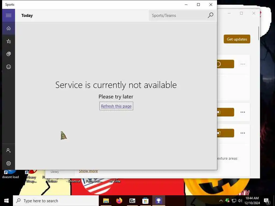Open the All Sports ball icon
Screen dimensions: 275x206
pos(8,54)
